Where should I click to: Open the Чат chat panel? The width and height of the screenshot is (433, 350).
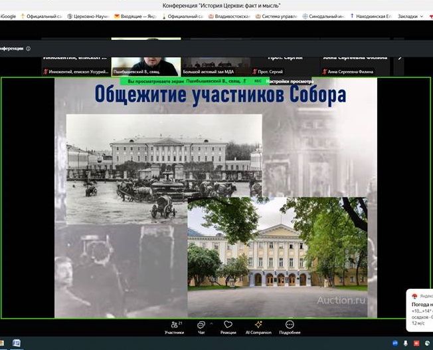coord(201,326)
